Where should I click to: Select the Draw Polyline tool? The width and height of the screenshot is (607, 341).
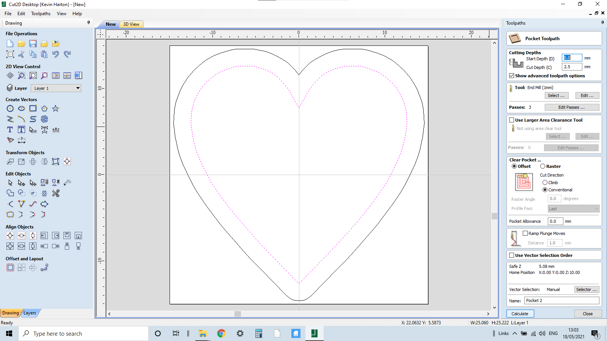(10, 119)
